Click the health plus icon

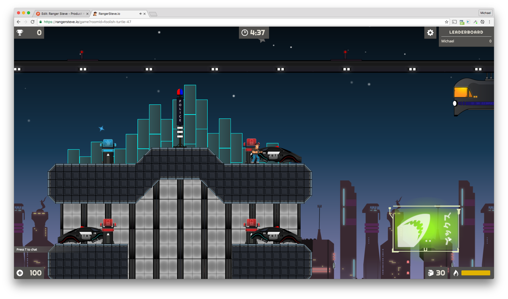click(20, 273)
